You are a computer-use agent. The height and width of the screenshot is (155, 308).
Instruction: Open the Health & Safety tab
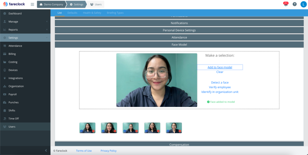[92, 13]
